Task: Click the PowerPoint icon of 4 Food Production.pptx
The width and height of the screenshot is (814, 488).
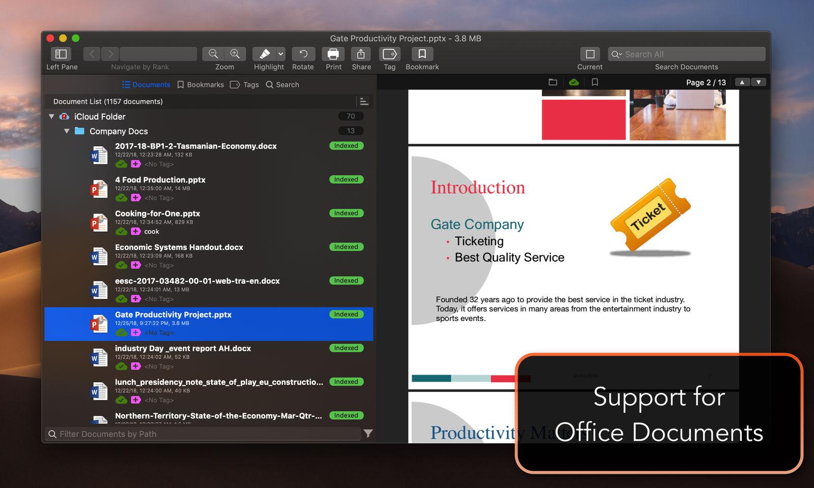Action: pos(99,189)
